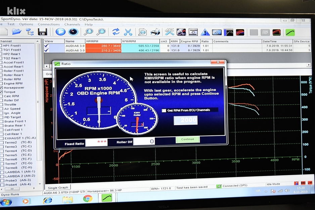Enable the Air Speed channel checkbox

tap(1, 109)
